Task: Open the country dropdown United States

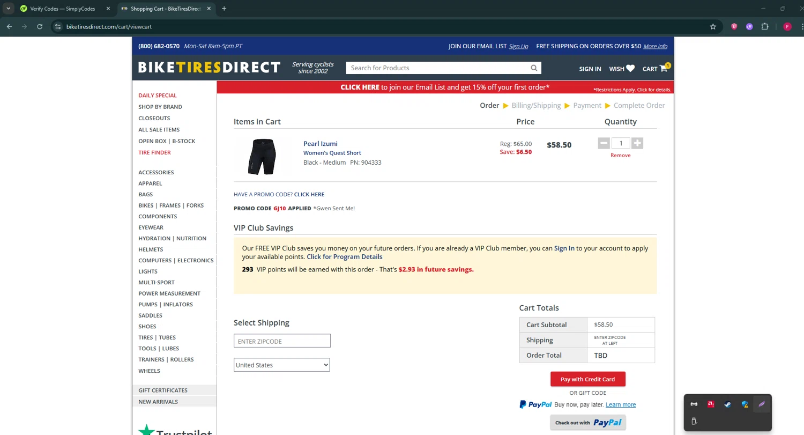Action: coord(281,365)
